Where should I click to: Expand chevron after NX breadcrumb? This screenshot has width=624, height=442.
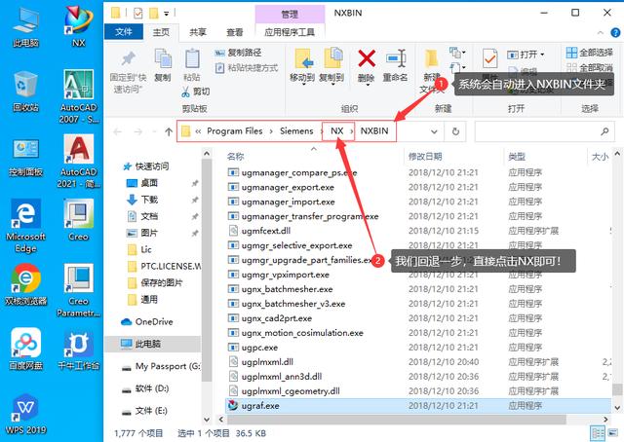click(x=352, y=131)
